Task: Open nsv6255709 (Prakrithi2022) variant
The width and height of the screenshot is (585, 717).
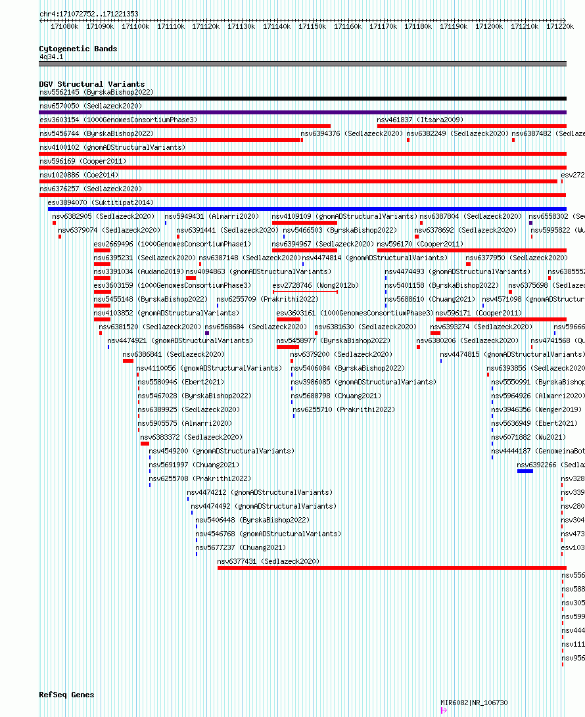Action: click(x=268, y=298)
